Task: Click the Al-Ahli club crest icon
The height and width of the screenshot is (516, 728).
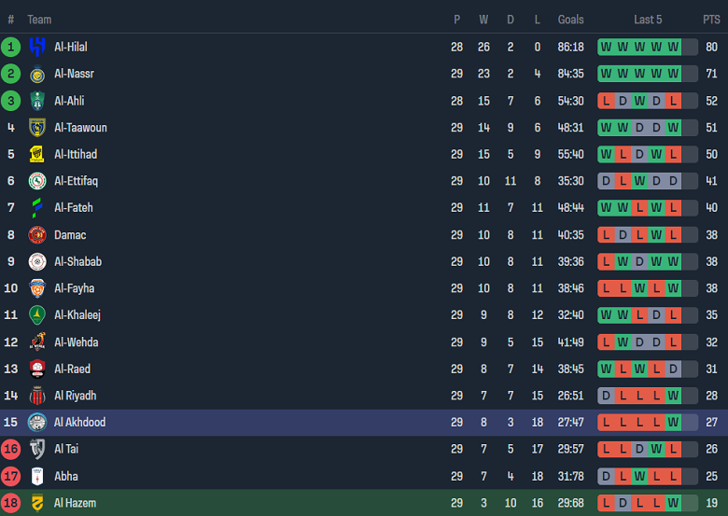Action: 37,101
